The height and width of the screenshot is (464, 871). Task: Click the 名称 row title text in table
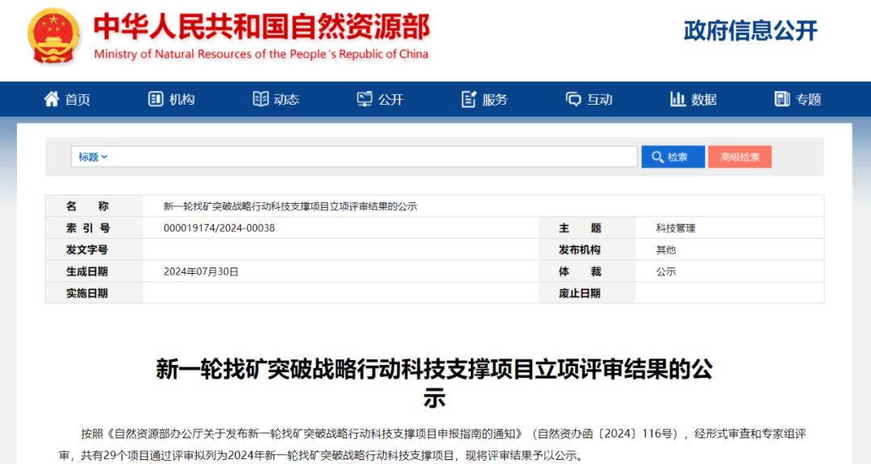pyautogui.click(x=290, y=206)
